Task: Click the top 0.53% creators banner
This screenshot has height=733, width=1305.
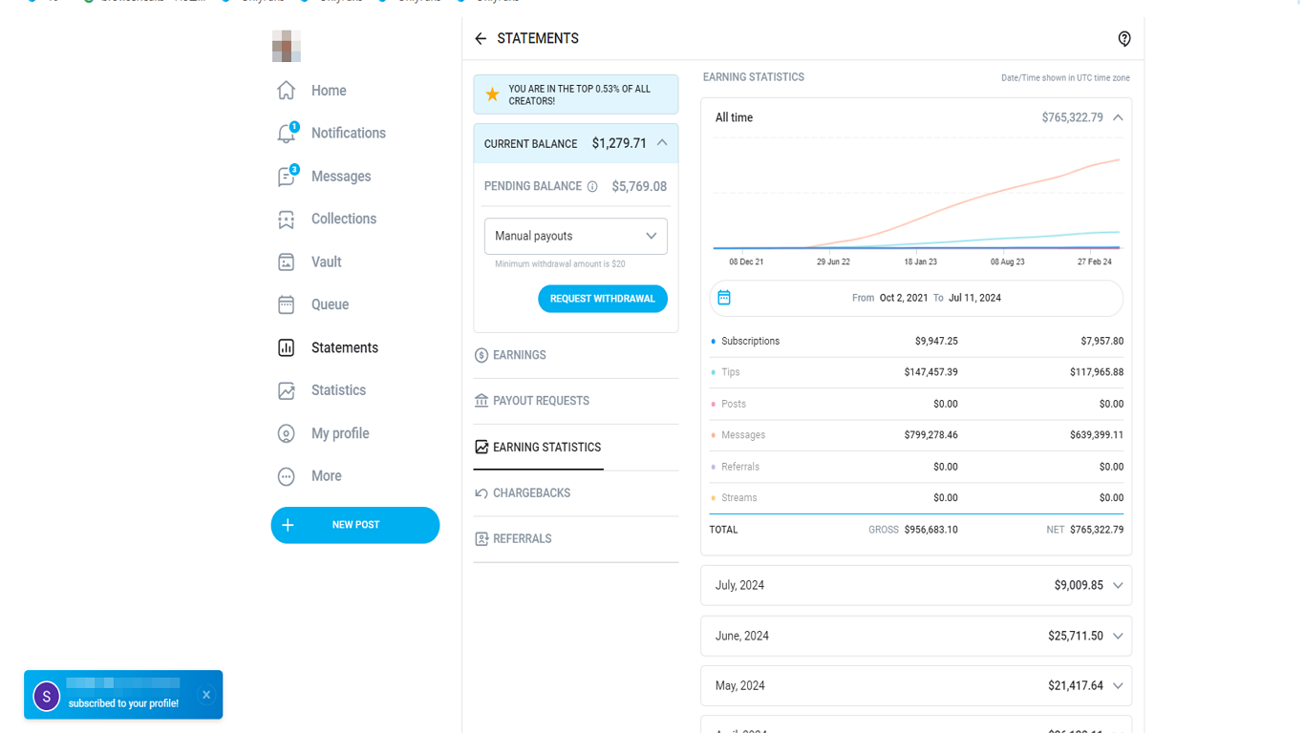Action: [576, 94]
